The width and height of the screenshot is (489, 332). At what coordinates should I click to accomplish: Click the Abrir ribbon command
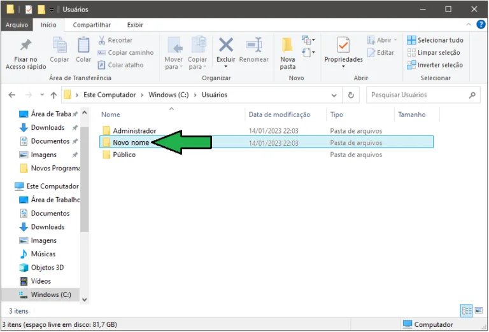[x=382, y=40]
